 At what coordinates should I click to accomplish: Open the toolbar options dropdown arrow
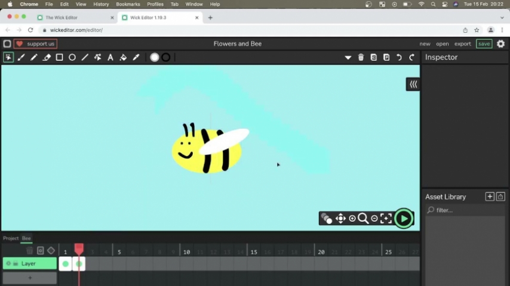click(x=348, y=58)
